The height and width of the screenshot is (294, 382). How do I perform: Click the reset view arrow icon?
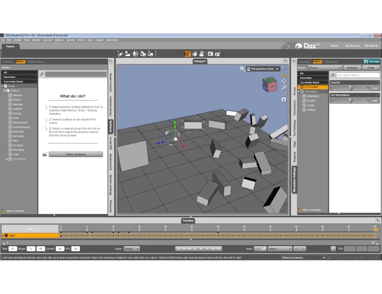284,100
